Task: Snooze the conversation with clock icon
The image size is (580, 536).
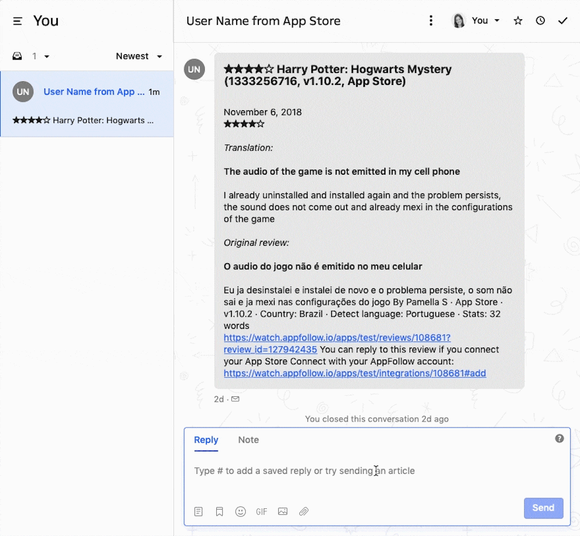Action: point(540,21)
